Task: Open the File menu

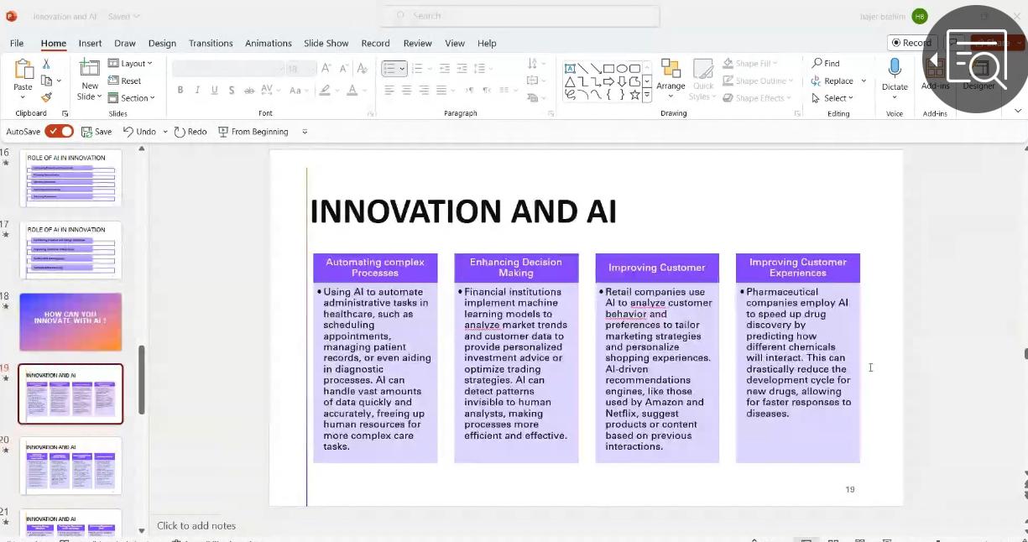Action: pyautogui.click(x=17, y=43)
